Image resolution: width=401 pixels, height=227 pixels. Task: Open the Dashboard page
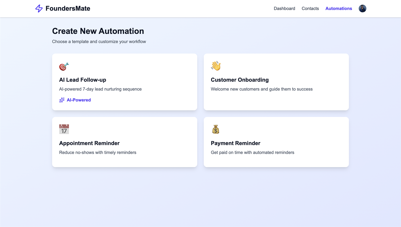point(284,9)
